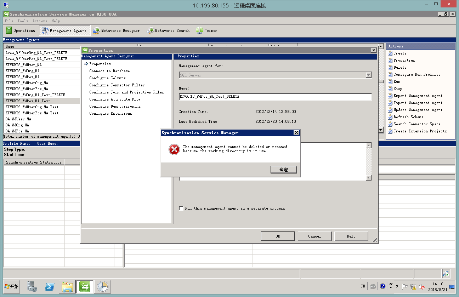
Task: Click Create Extension Projects icon
Action: click(x=390, y=131)
